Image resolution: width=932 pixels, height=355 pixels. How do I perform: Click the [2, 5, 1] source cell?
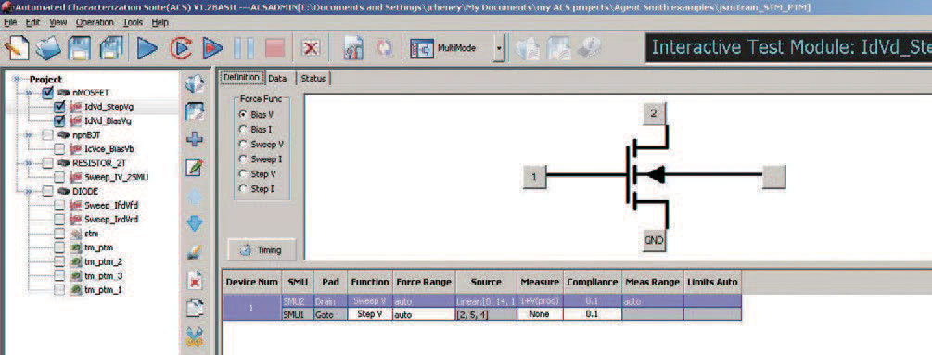click(x=486, y=314)
